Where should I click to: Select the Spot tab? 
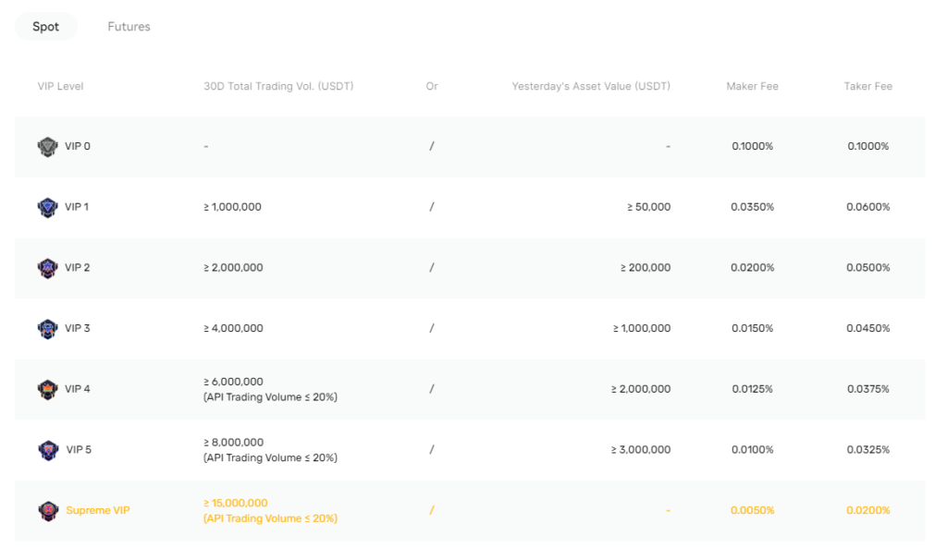click(x=45, y=26)
